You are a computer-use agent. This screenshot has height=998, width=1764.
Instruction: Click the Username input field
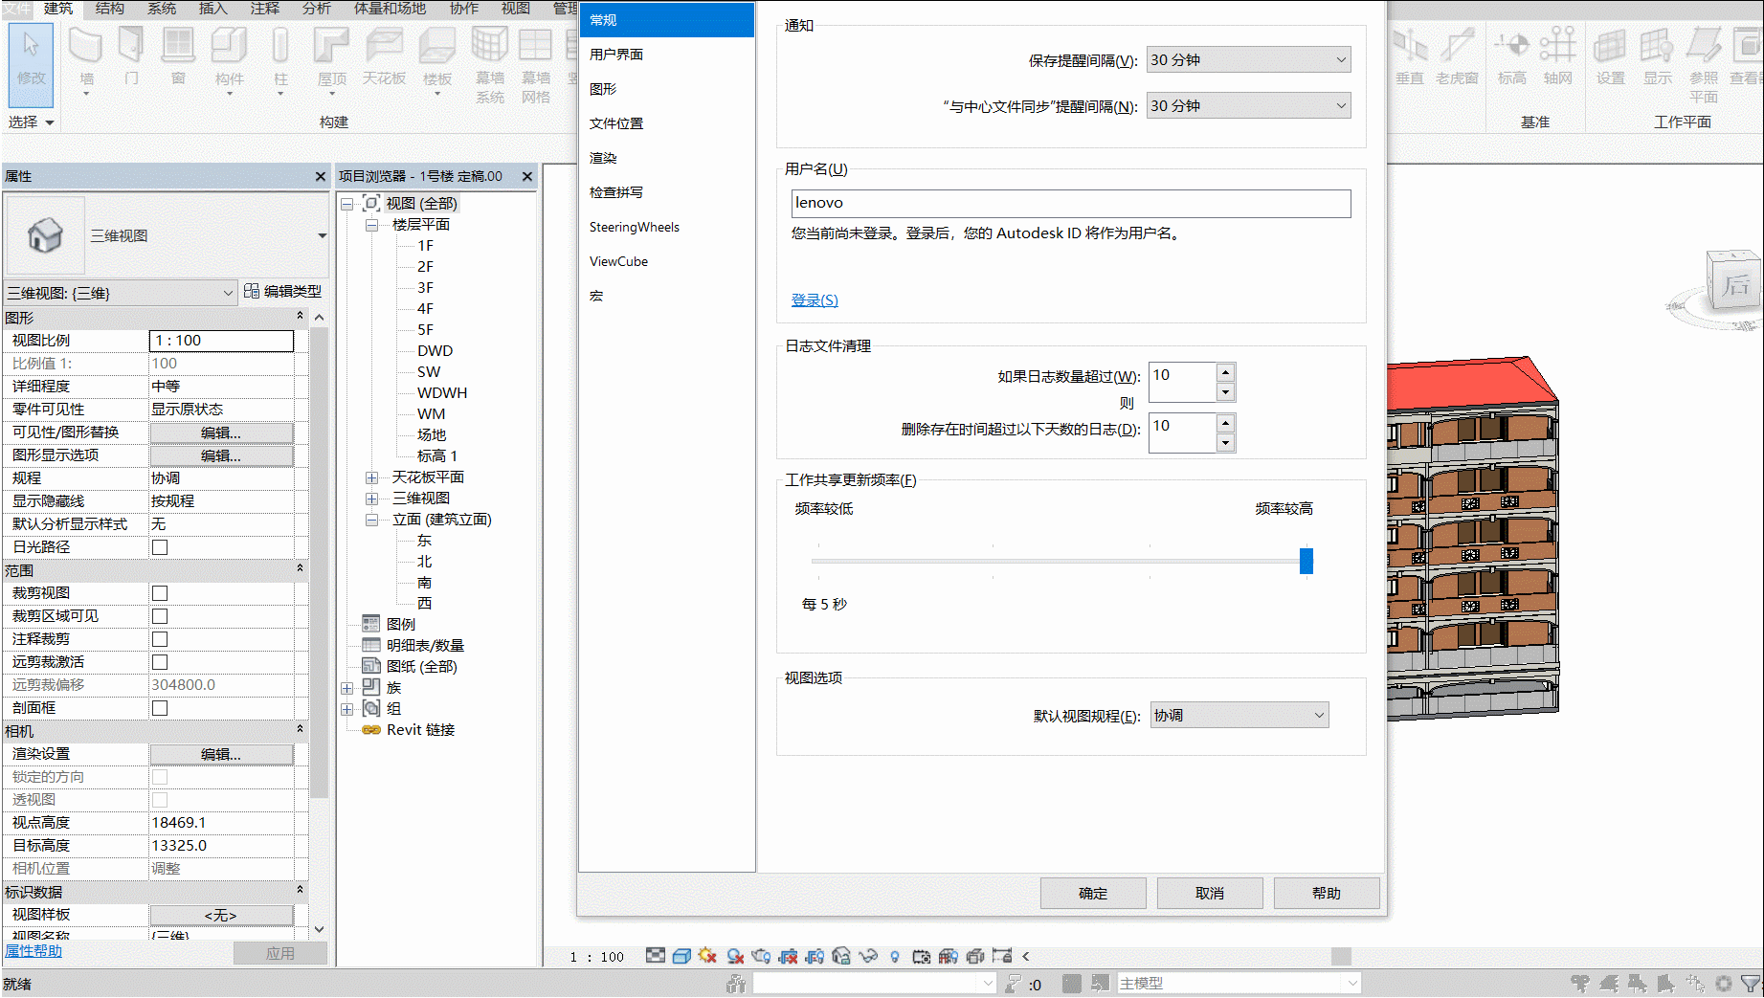click(x=1071, y=203)
